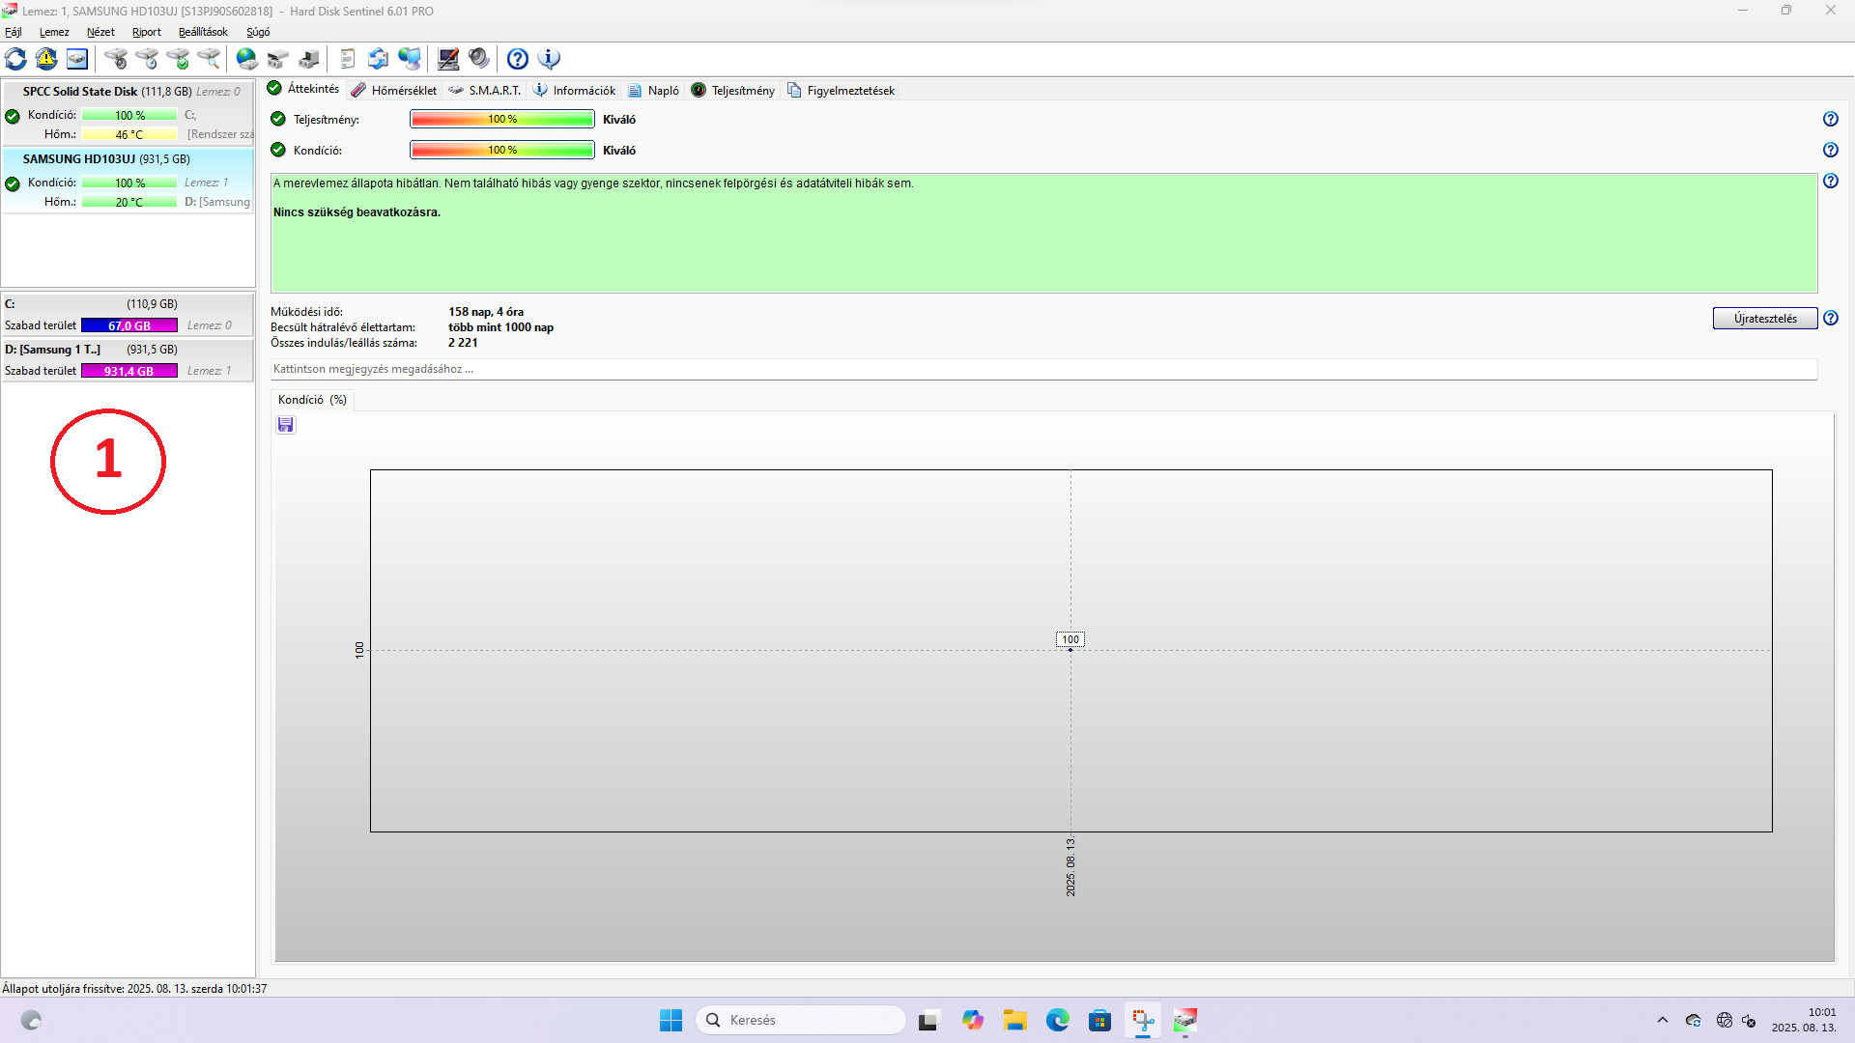Click the globe with disk toolbar icon
Image resolution: width=1855 pixels, height=1043 pixels.
[x=247, y=59]
